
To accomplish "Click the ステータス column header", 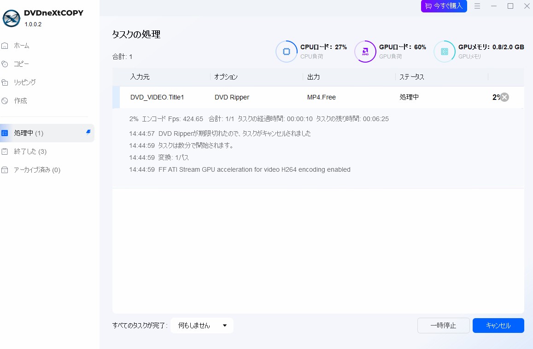I will (412, 77).
